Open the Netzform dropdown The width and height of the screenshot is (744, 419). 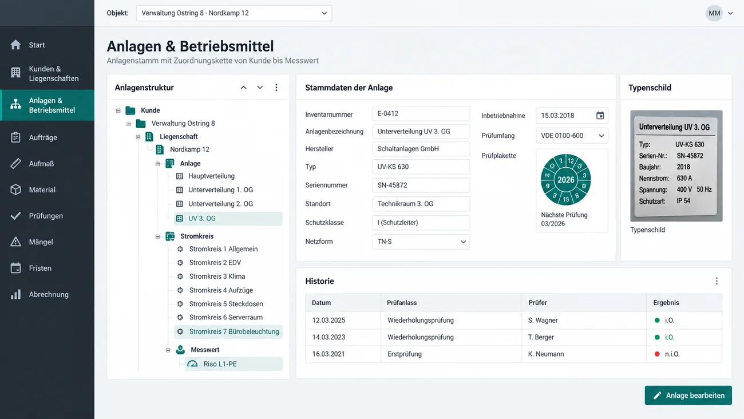coord(421,242)
